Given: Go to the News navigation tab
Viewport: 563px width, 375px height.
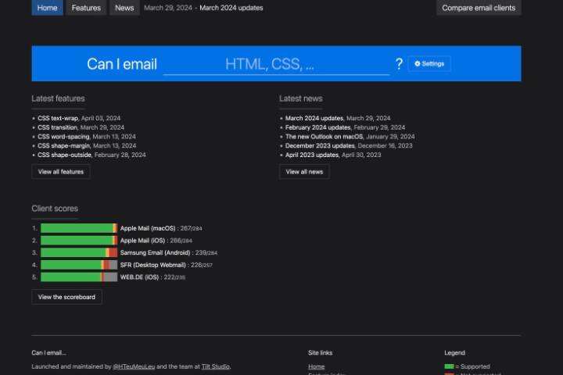Looking at the screenshot, I should point(124,8).
